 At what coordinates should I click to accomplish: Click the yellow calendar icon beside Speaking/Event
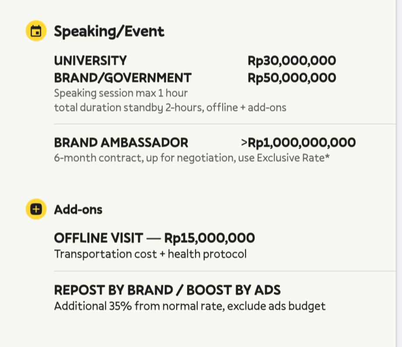(36, 32)
